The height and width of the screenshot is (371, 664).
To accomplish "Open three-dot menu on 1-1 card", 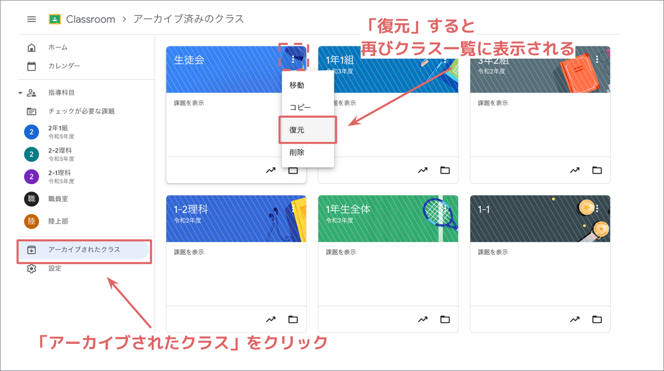I will (597, 208).
